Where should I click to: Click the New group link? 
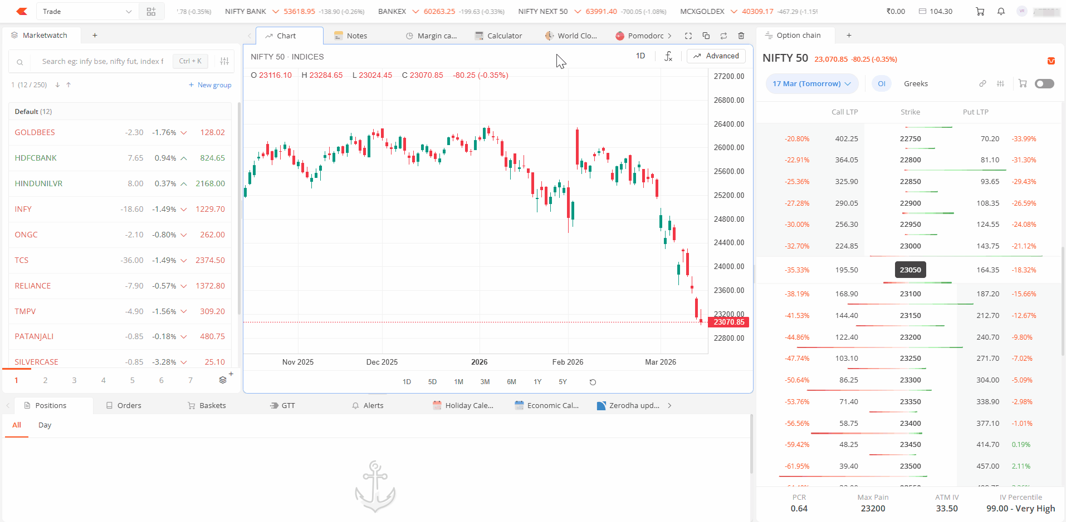pos(210,85)
